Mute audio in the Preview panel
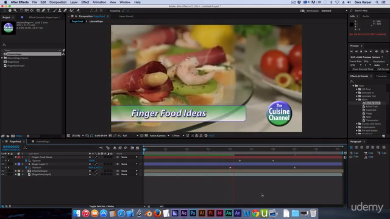Viewport: 390px width, 219px height. point(377,51)
